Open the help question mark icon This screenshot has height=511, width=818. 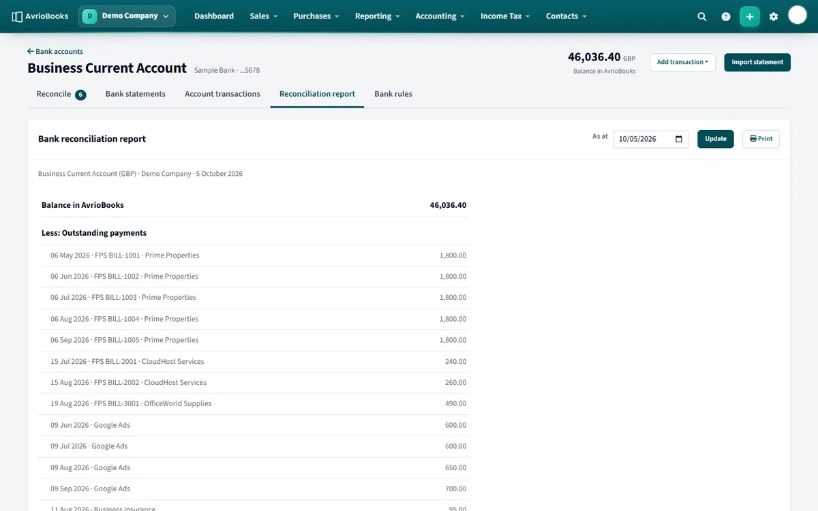coord(726,16)
